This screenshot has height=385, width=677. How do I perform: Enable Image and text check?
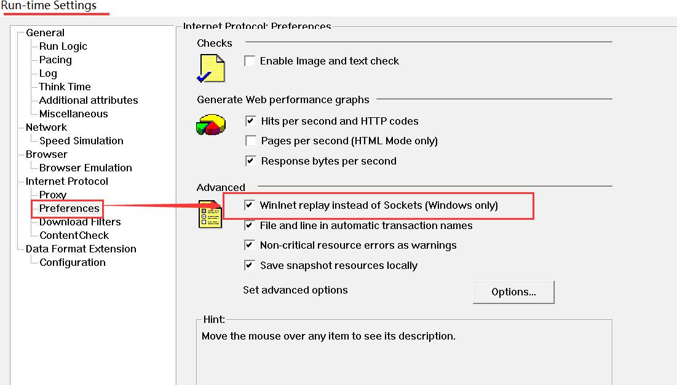(x=250, y=61)
